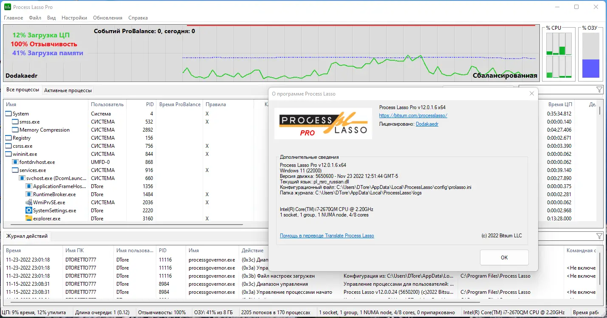
Task: Open the Файл menu
Action: [35, 18]
